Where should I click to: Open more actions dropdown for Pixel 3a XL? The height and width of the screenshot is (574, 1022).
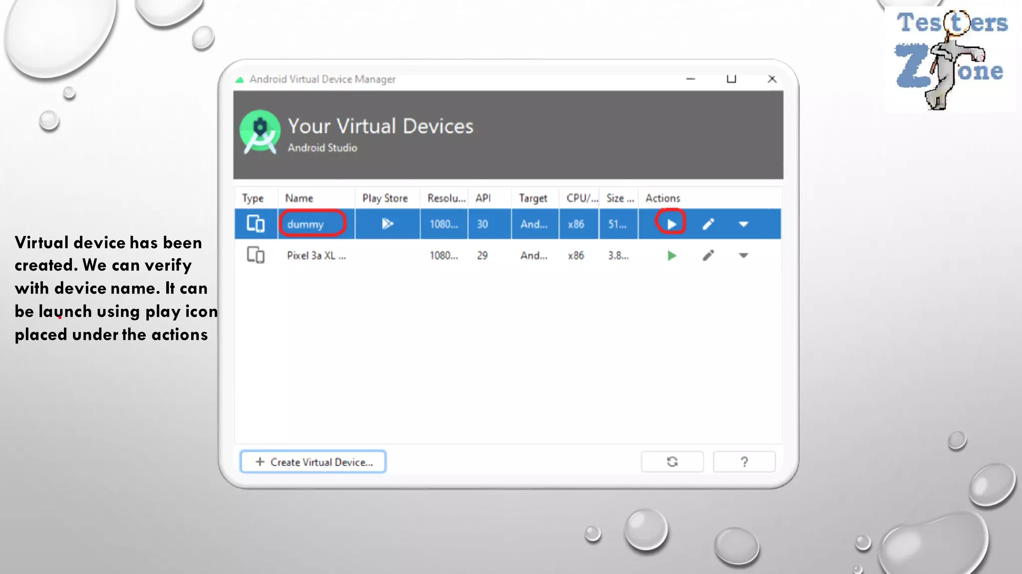744,256
